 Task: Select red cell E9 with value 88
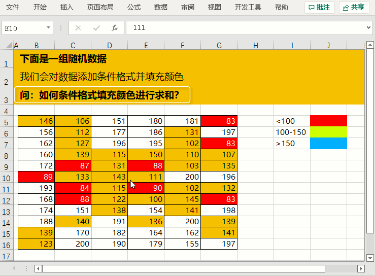146,166
